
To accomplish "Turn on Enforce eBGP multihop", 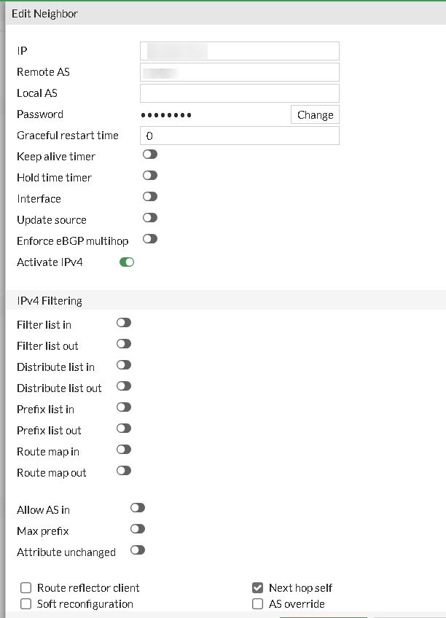I will coord(149,238).
